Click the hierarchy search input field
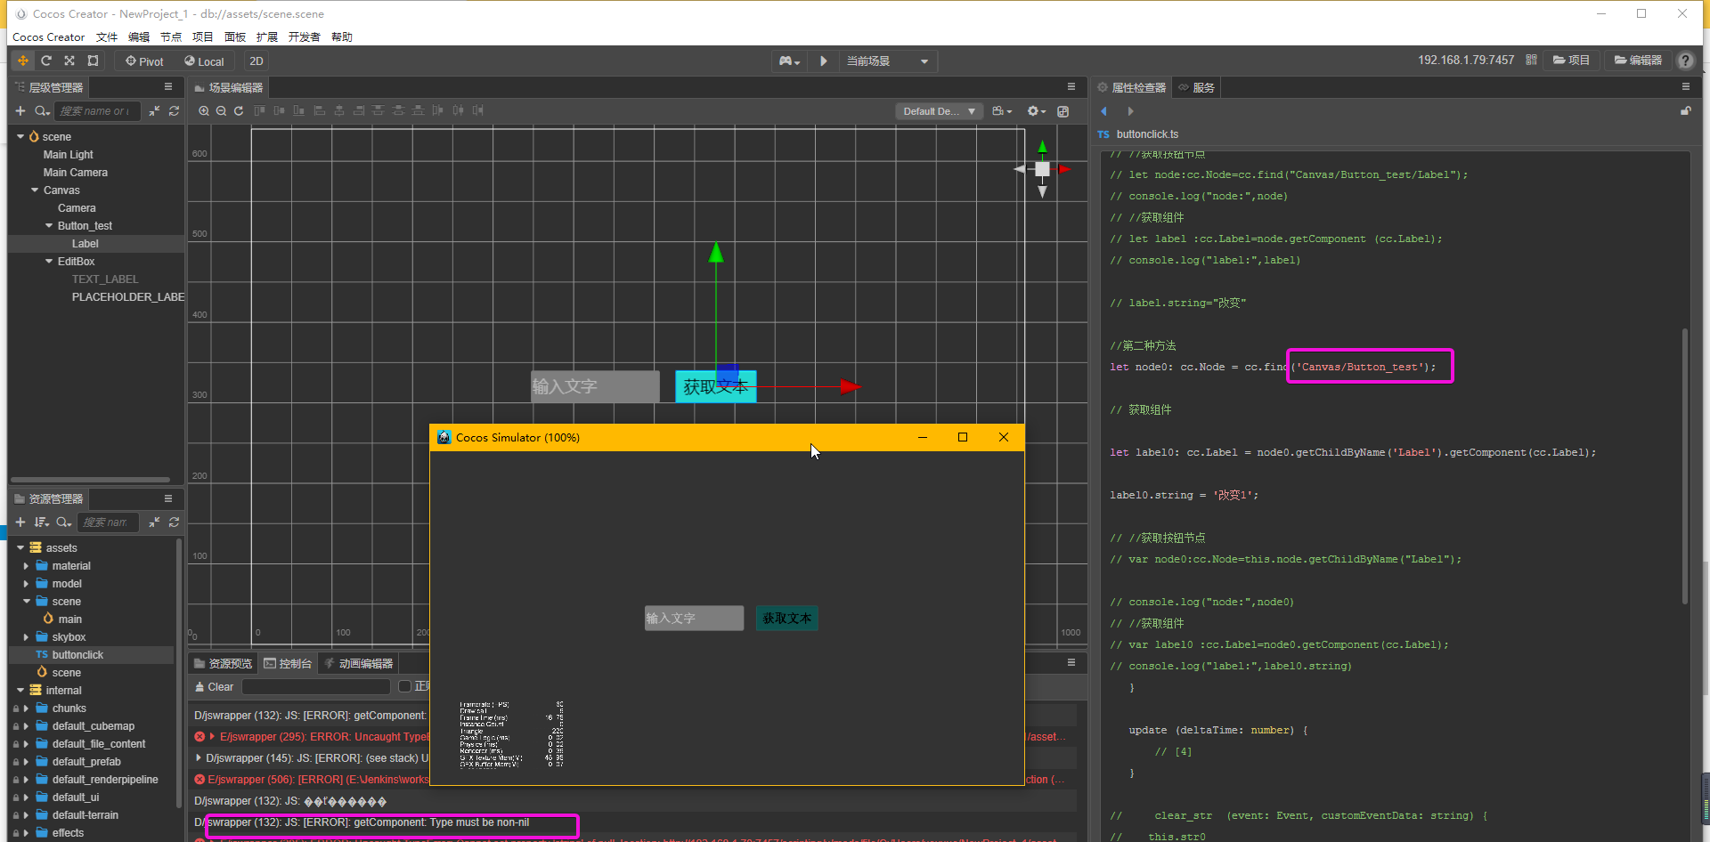 coord(98,111)
